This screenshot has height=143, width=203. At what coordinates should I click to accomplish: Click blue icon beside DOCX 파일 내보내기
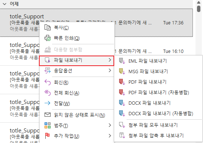[122, 103]
